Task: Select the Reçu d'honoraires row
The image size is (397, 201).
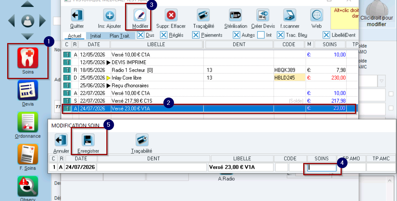Action: pyautogui.click(x=210, y=85)
